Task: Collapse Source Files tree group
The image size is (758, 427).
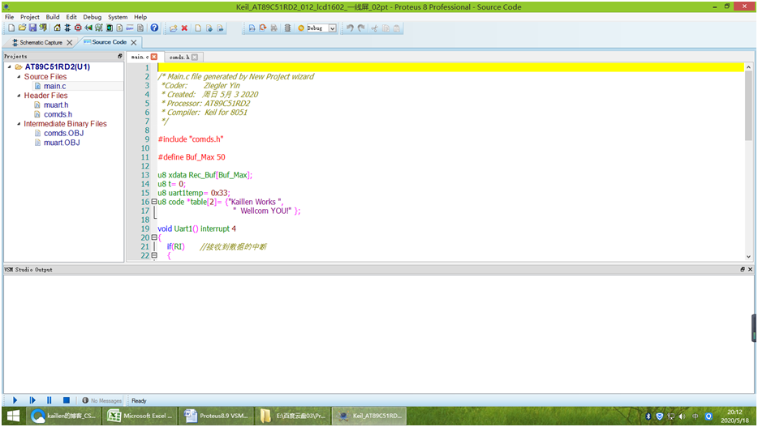Action: click(19, 76)
